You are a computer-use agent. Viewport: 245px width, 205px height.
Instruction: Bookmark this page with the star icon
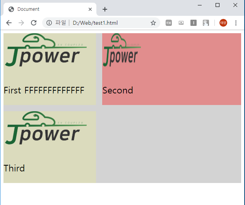[x=153, y=23]
